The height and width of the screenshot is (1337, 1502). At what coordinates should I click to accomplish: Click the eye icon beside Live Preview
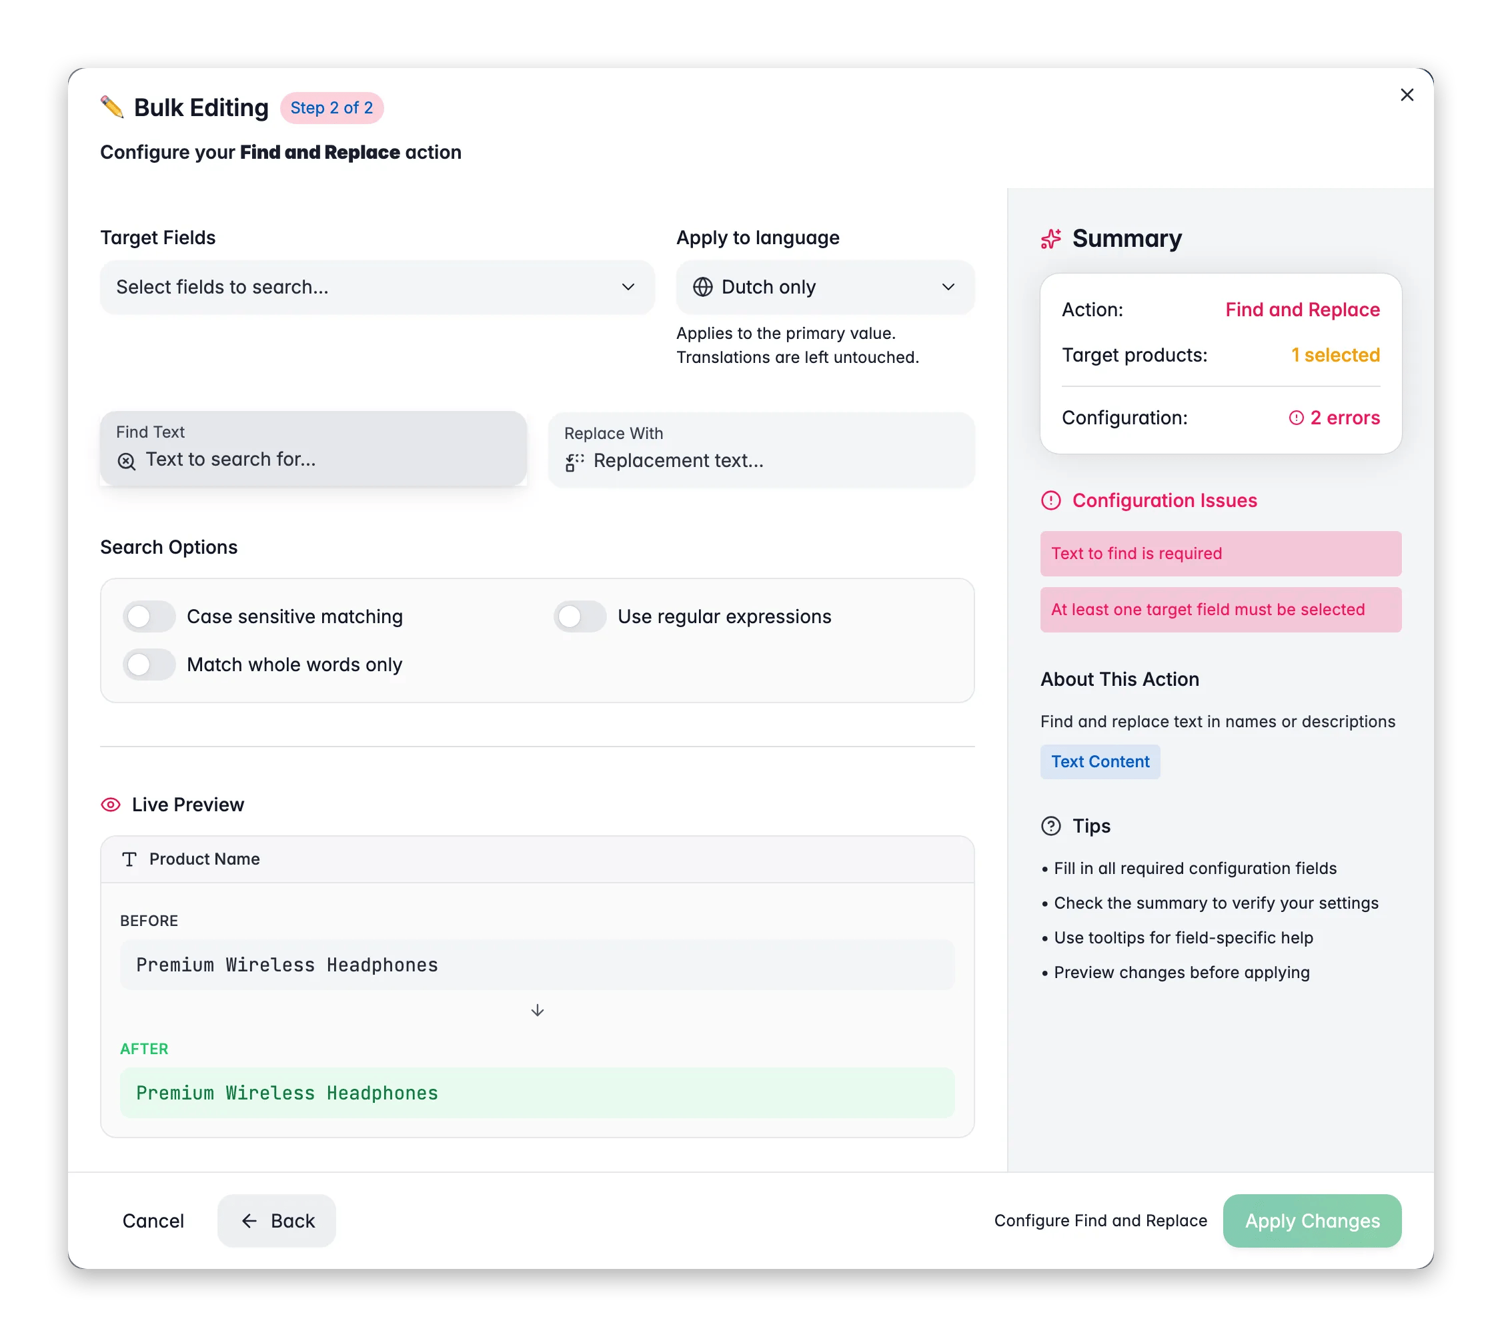tap(110, 804)
